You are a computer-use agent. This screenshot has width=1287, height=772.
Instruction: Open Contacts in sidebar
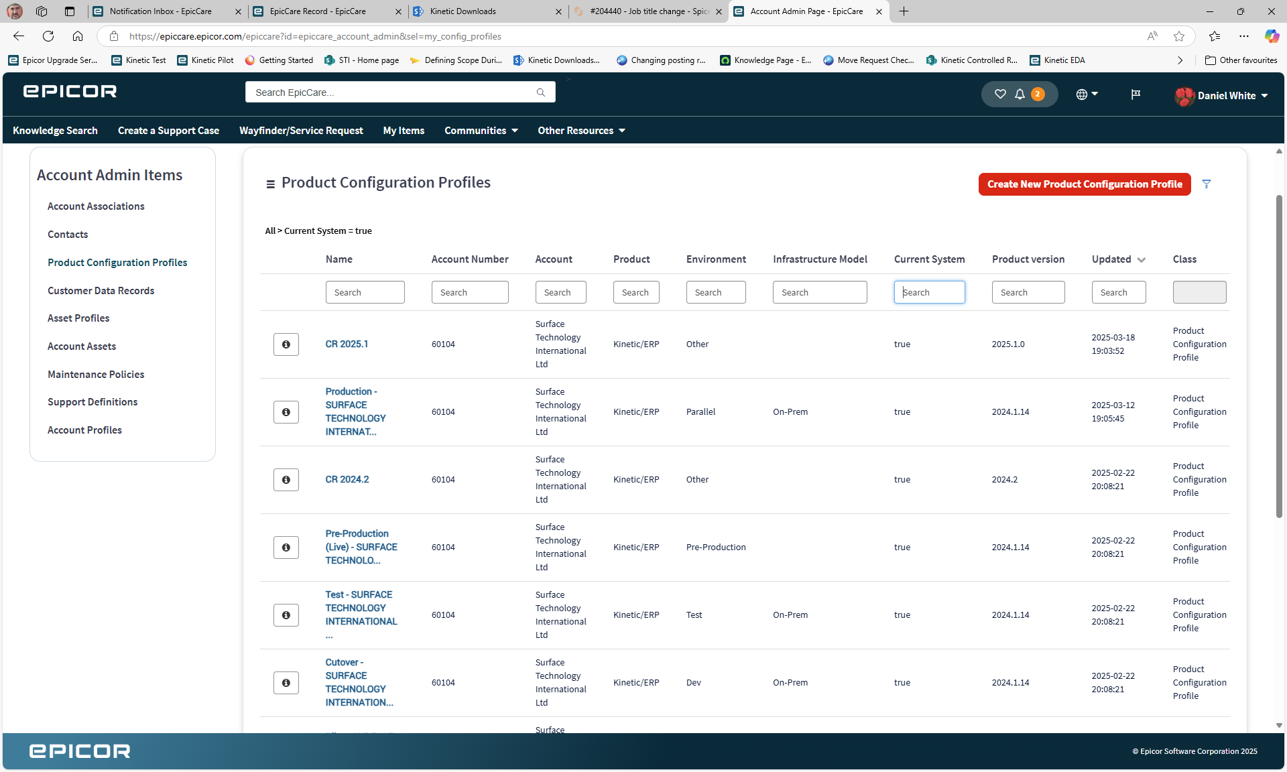pos(68,235)
